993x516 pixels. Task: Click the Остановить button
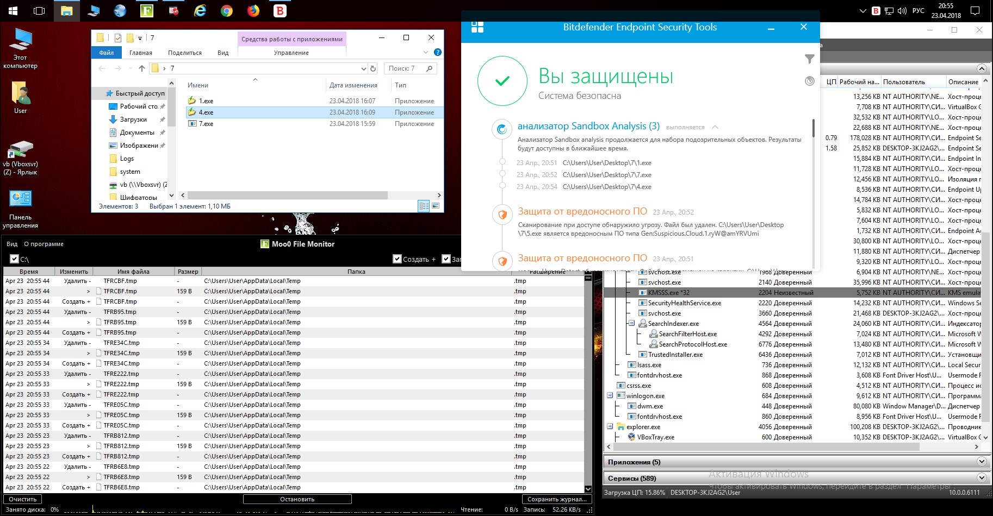pos(297,499)
